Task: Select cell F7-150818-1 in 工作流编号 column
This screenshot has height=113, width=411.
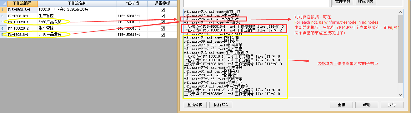Action: pos(22,16)
